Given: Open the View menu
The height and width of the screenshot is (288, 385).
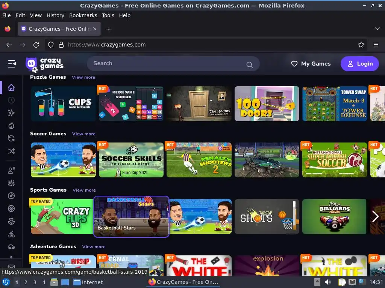Looking at the screenshot, I should pyautogui.click(x=36, y=15).
